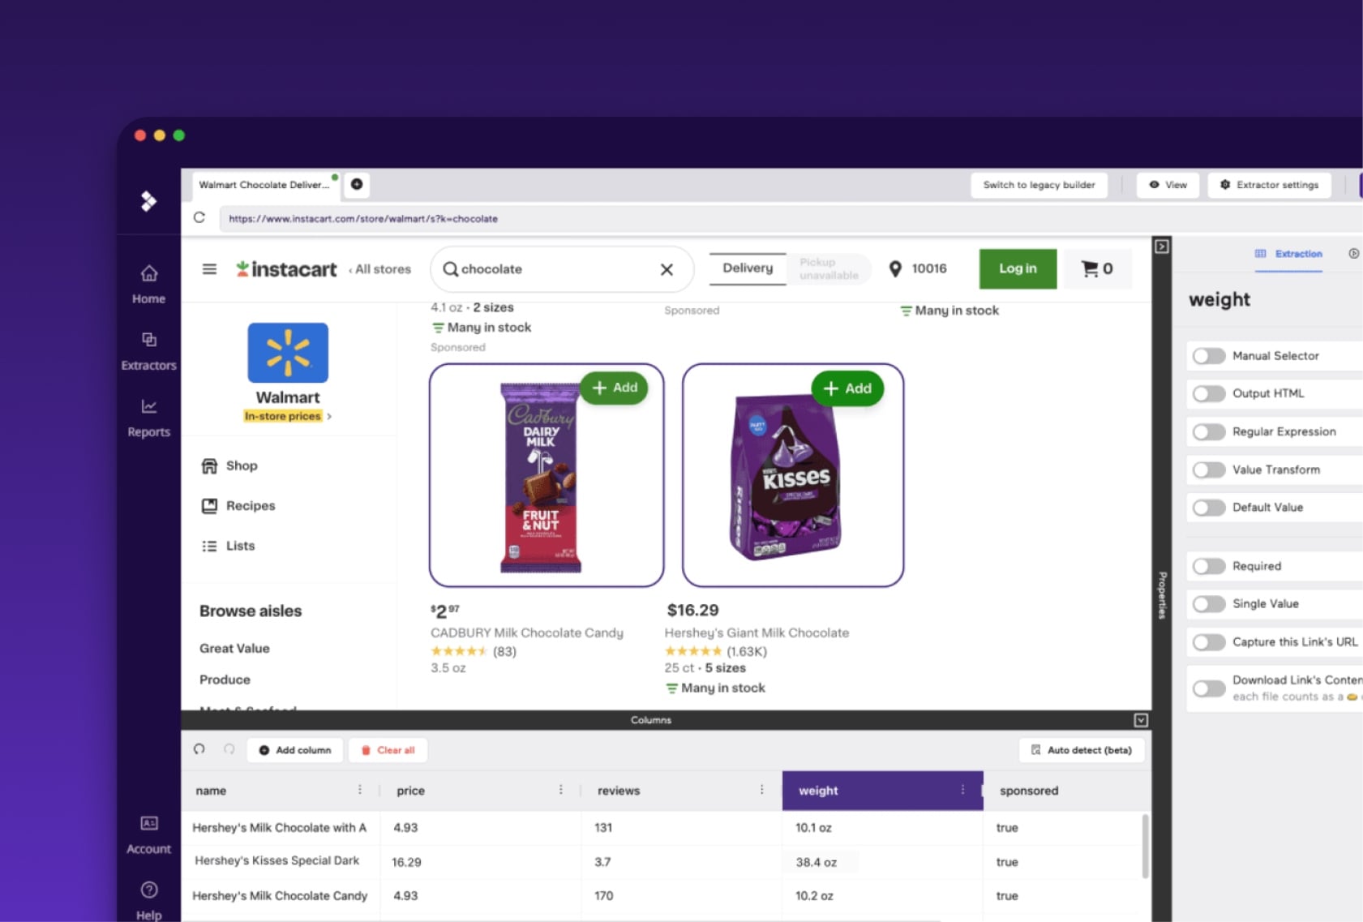The height and width of the screenshot is (922, 1363).
Task: Go back to All stores
Action: tap(380, 269)
